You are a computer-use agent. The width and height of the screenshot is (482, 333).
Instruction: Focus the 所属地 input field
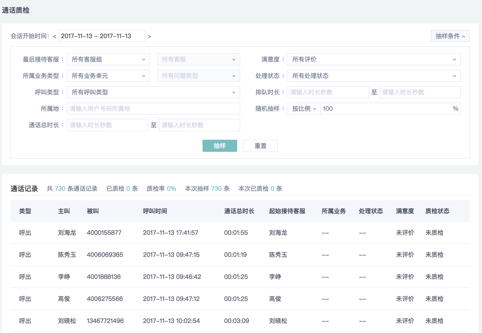(x=153, y=109)
